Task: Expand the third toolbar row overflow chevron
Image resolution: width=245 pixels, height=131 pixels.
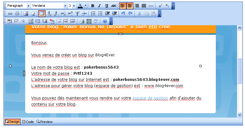Action: point(111,21)
